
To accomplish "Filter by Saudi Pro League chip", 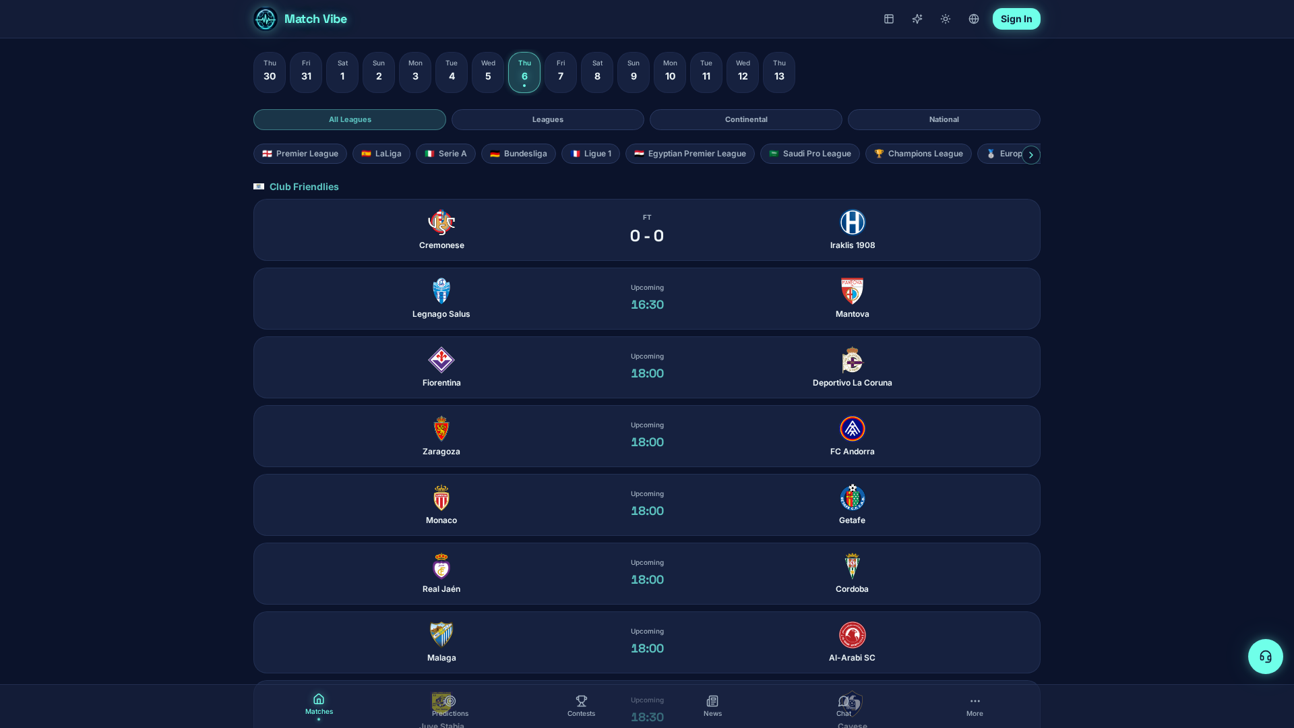I will coord(810,154).
